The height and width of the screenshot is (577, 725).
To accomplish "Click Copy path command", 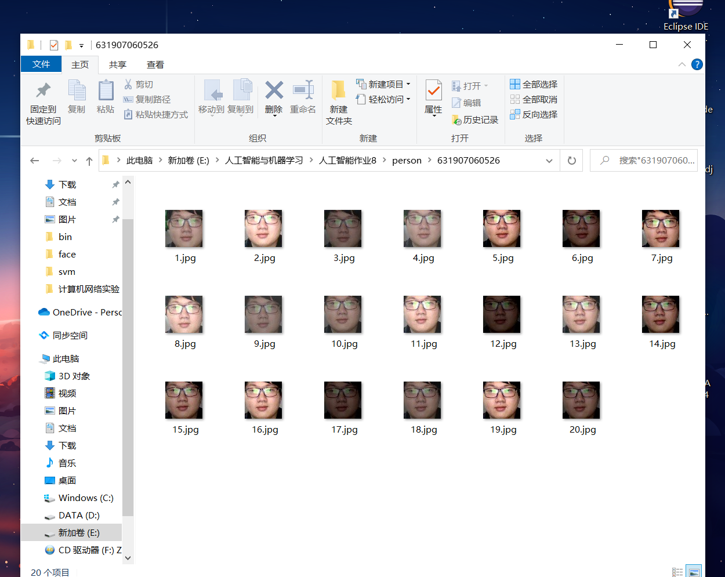I will click(147, 99).
